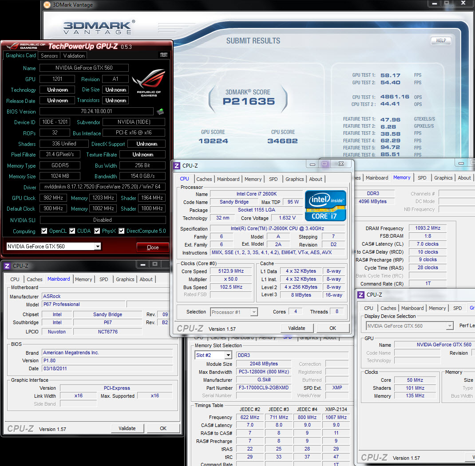Select the SPD tab in the Memory CPU-Z window

[x=422, y=178]
